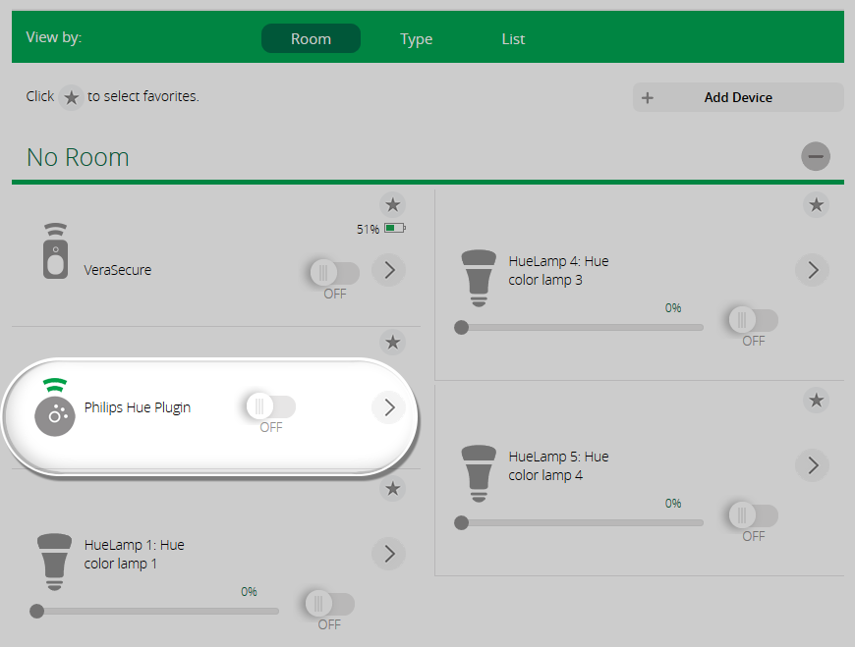The width and height of the screenshot is (855, 647).
Task: Mark HueLamp 1 as favorite star
Action: pos(392,489)
